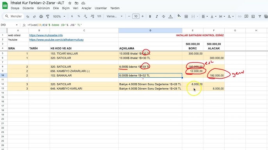Click the Undo arrow
The width and height of the screenshot is (268, 150).
[x=27, y=16]
